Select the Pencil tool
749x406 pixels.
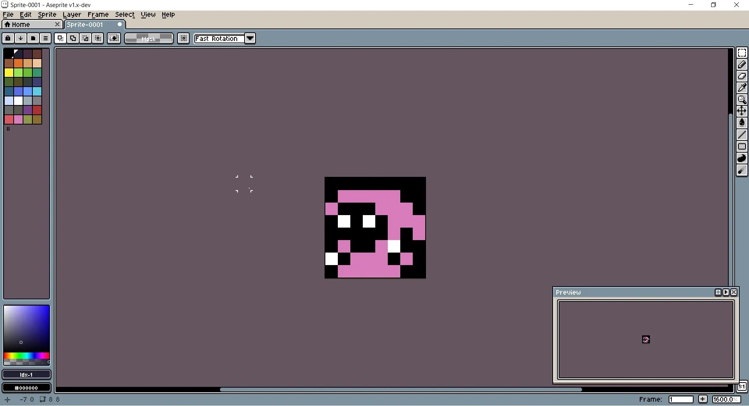click(x=742, y=64)
